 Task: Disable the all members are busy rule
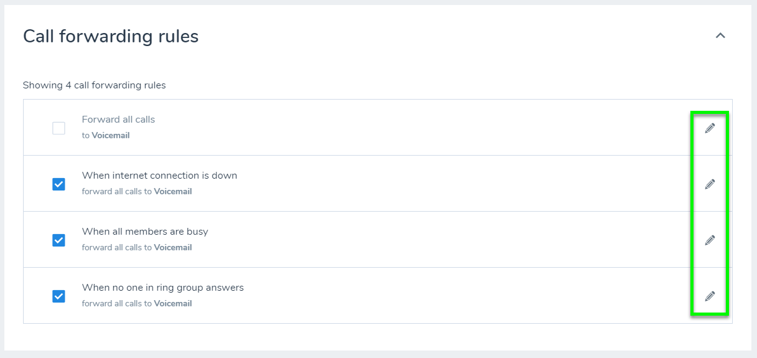tap(59, 240)
